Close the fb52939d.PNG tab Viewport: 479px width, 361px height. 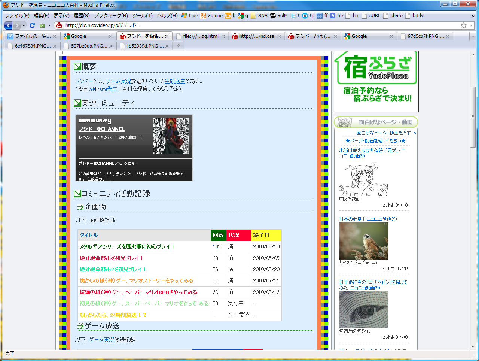click(x=167, y=46)
